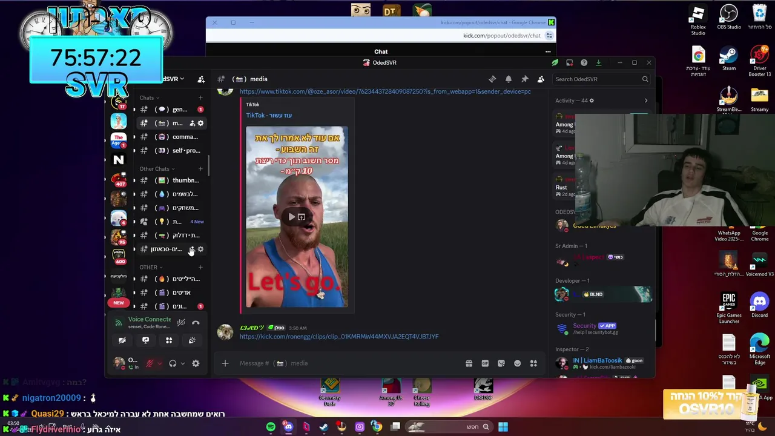Open headphone output options arrow
The width and height of the screenshot is (775, 436).
182,363
